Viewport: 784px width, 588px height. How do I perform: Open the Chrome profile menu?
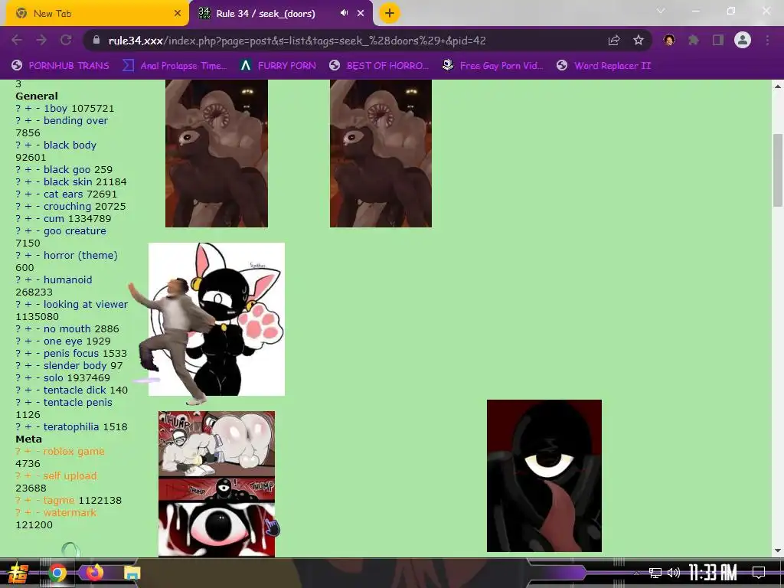pos(743,40)
